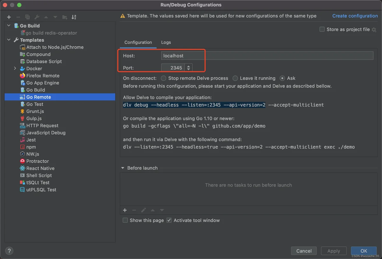
Task: Click the npm template icon
Action: point(22,147)
